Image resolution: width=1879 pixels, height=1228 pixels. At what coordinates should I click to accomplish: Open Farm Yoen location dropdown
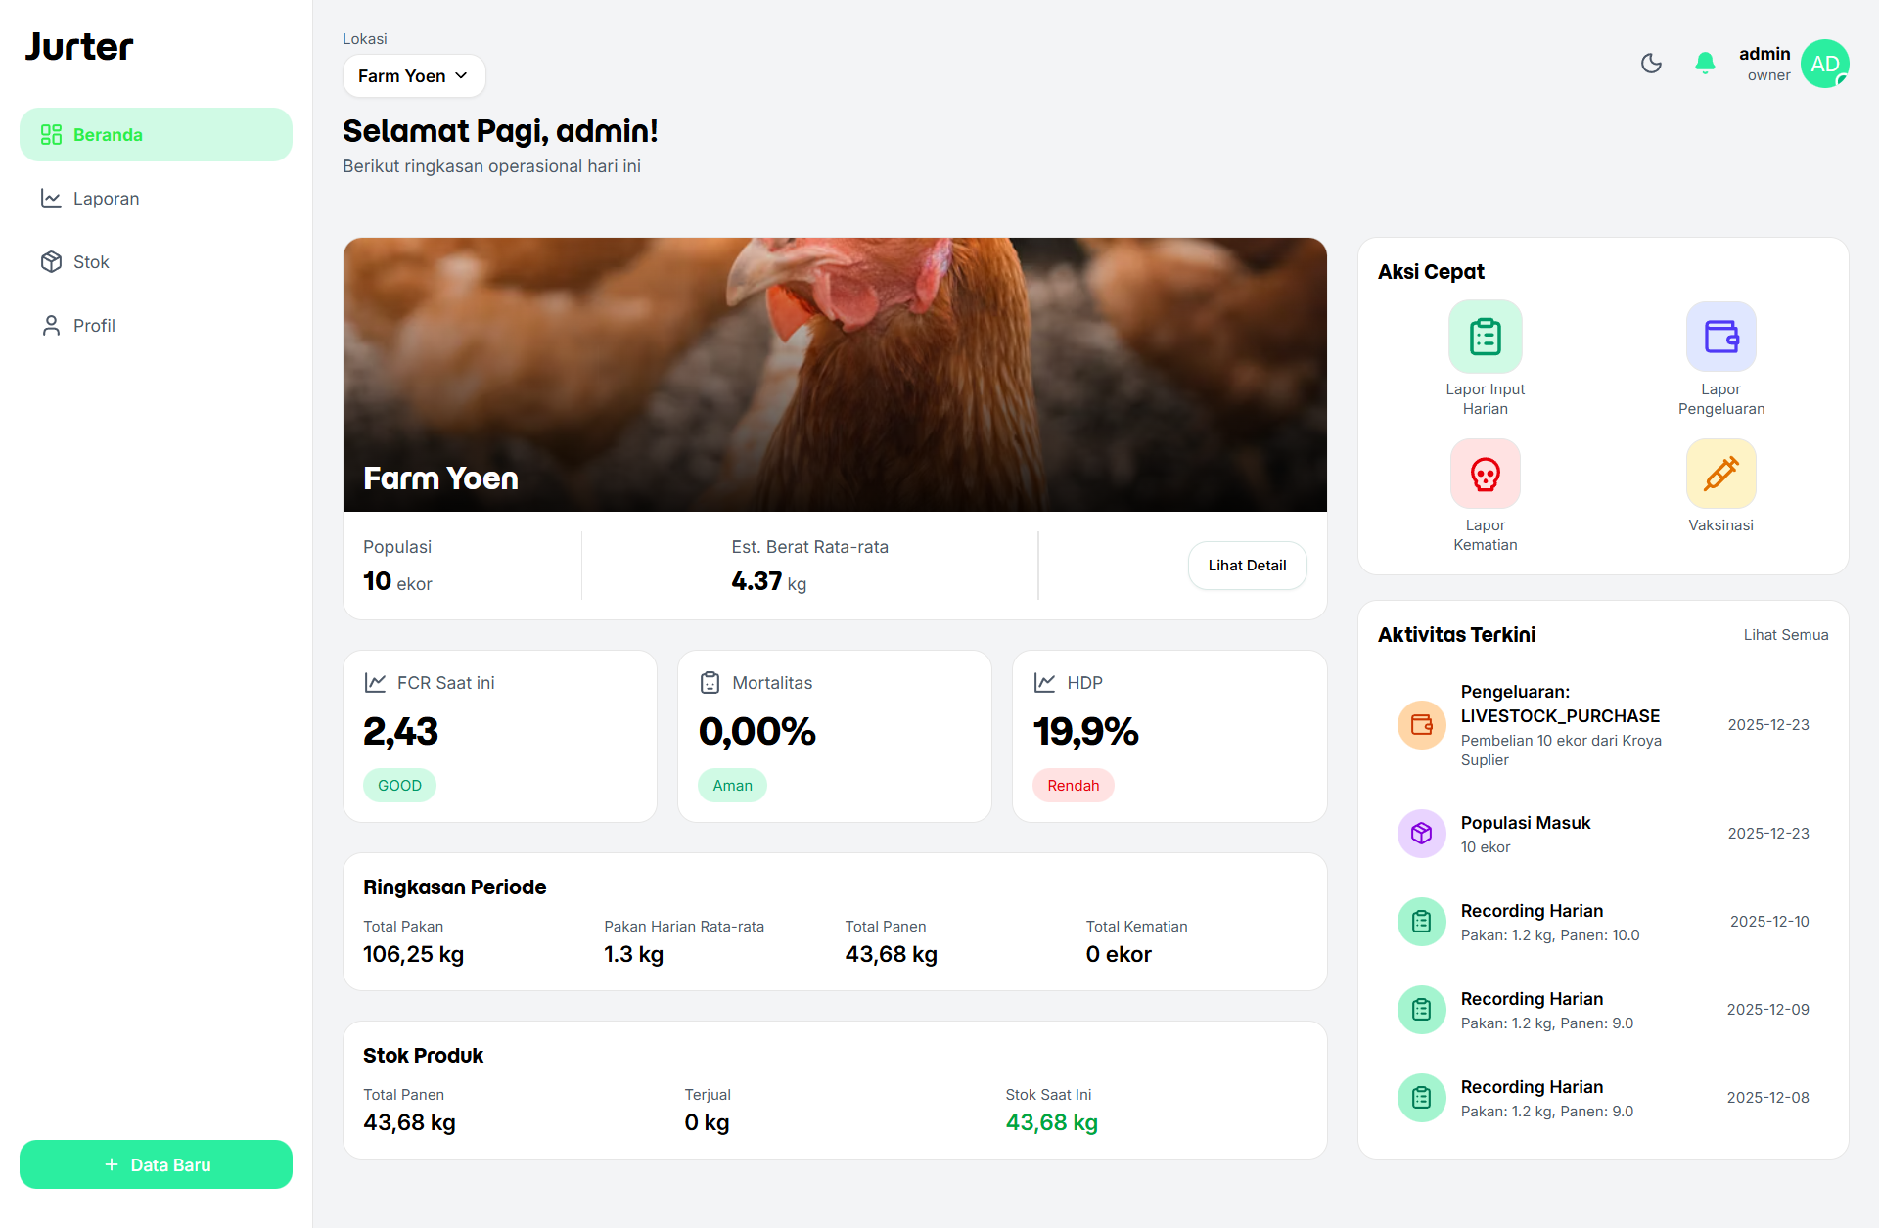(x=413, y=76)
